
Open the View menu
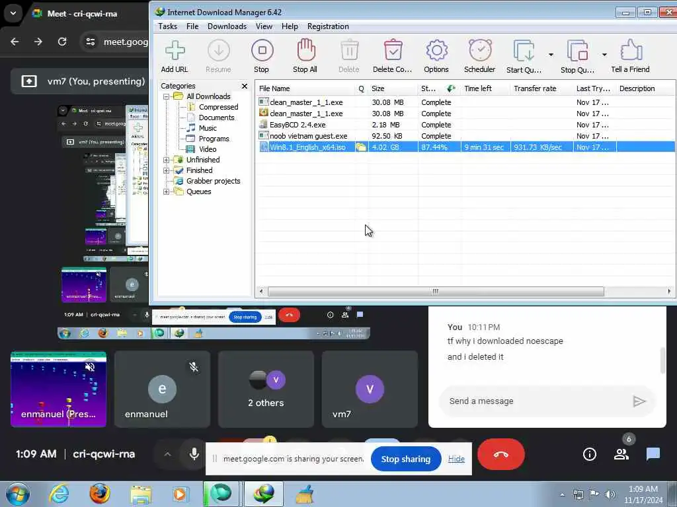[264, 26]
